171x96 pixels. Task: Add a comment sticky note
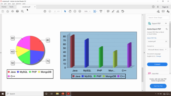point(108,11)
